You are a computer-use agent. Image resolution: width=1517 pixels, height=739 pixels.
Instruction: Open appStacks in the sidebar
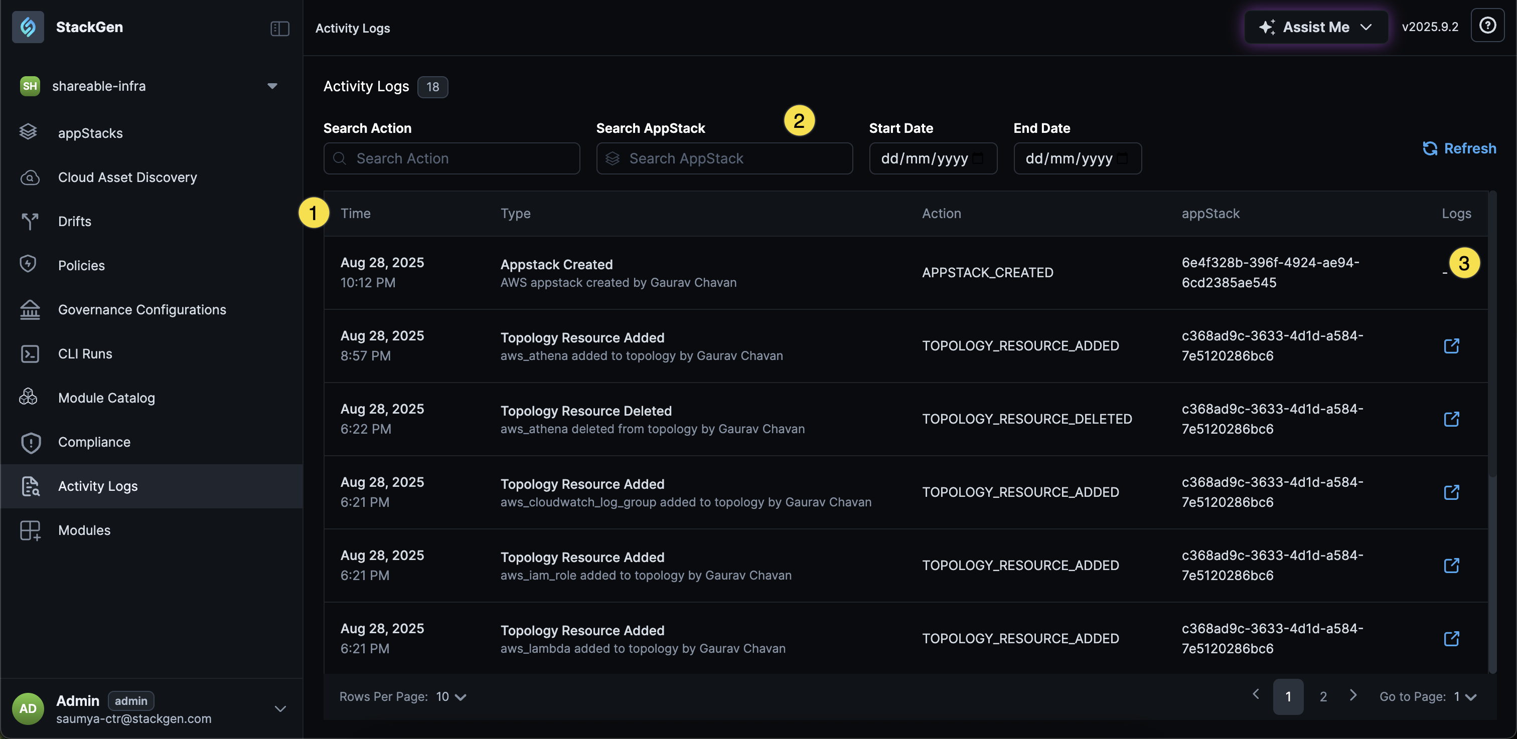pyautogui.click(x=152, y=133)
